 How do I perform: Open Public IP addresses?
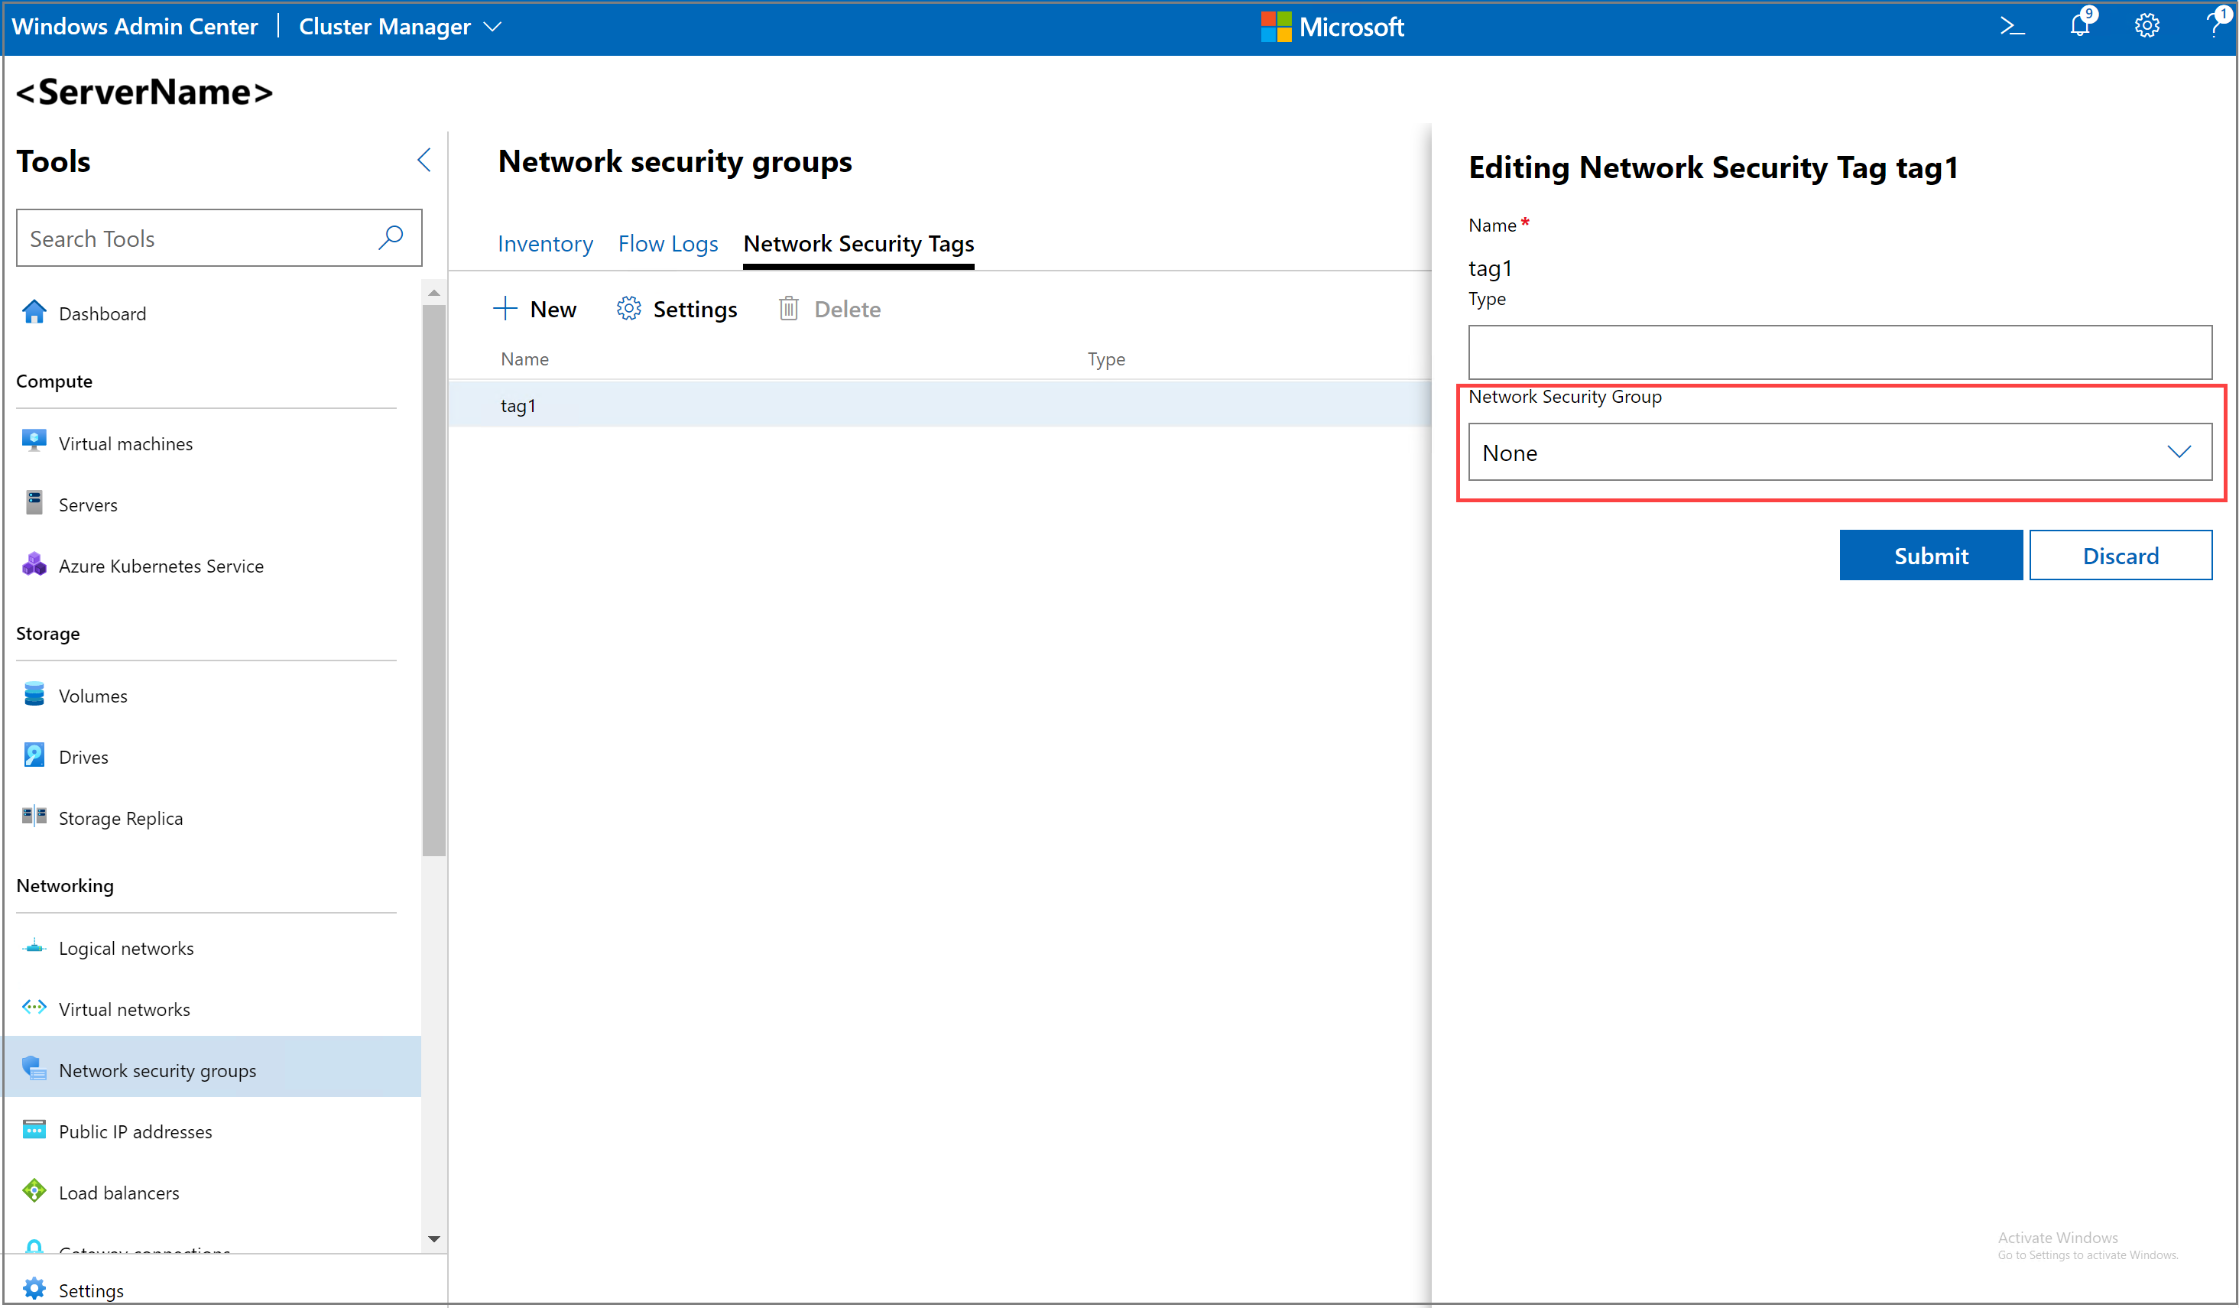point(135,1131)
